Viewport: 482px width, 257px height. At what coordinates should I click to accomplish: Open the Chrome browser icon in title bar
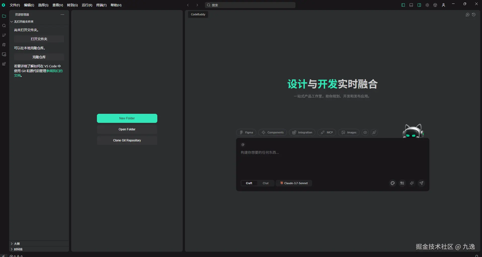[435, 5]
